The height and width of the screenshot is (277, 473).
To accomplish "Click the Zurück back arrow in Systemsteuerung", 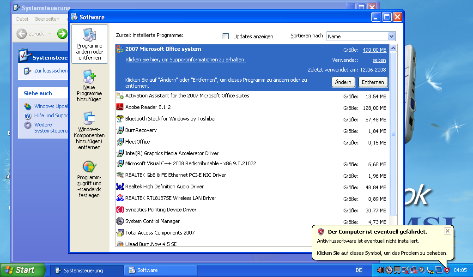I will pyautogui.click(x=21, y=34).
